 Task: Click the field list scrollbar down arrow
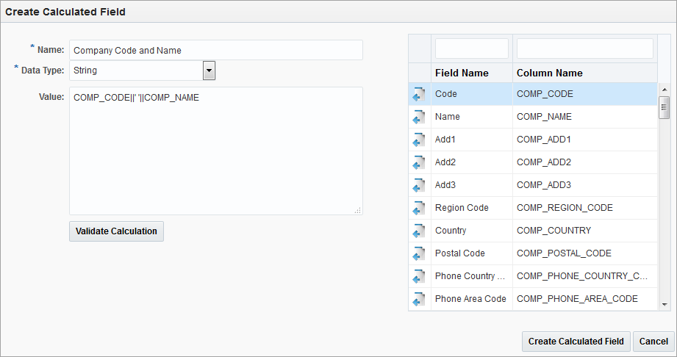tap(665, 305)
